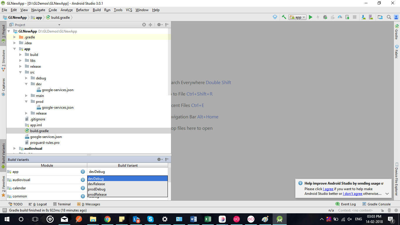This screenshot has height=225, width=400.
Task: Start debugging with the bug icon
Action: (325, 17)
